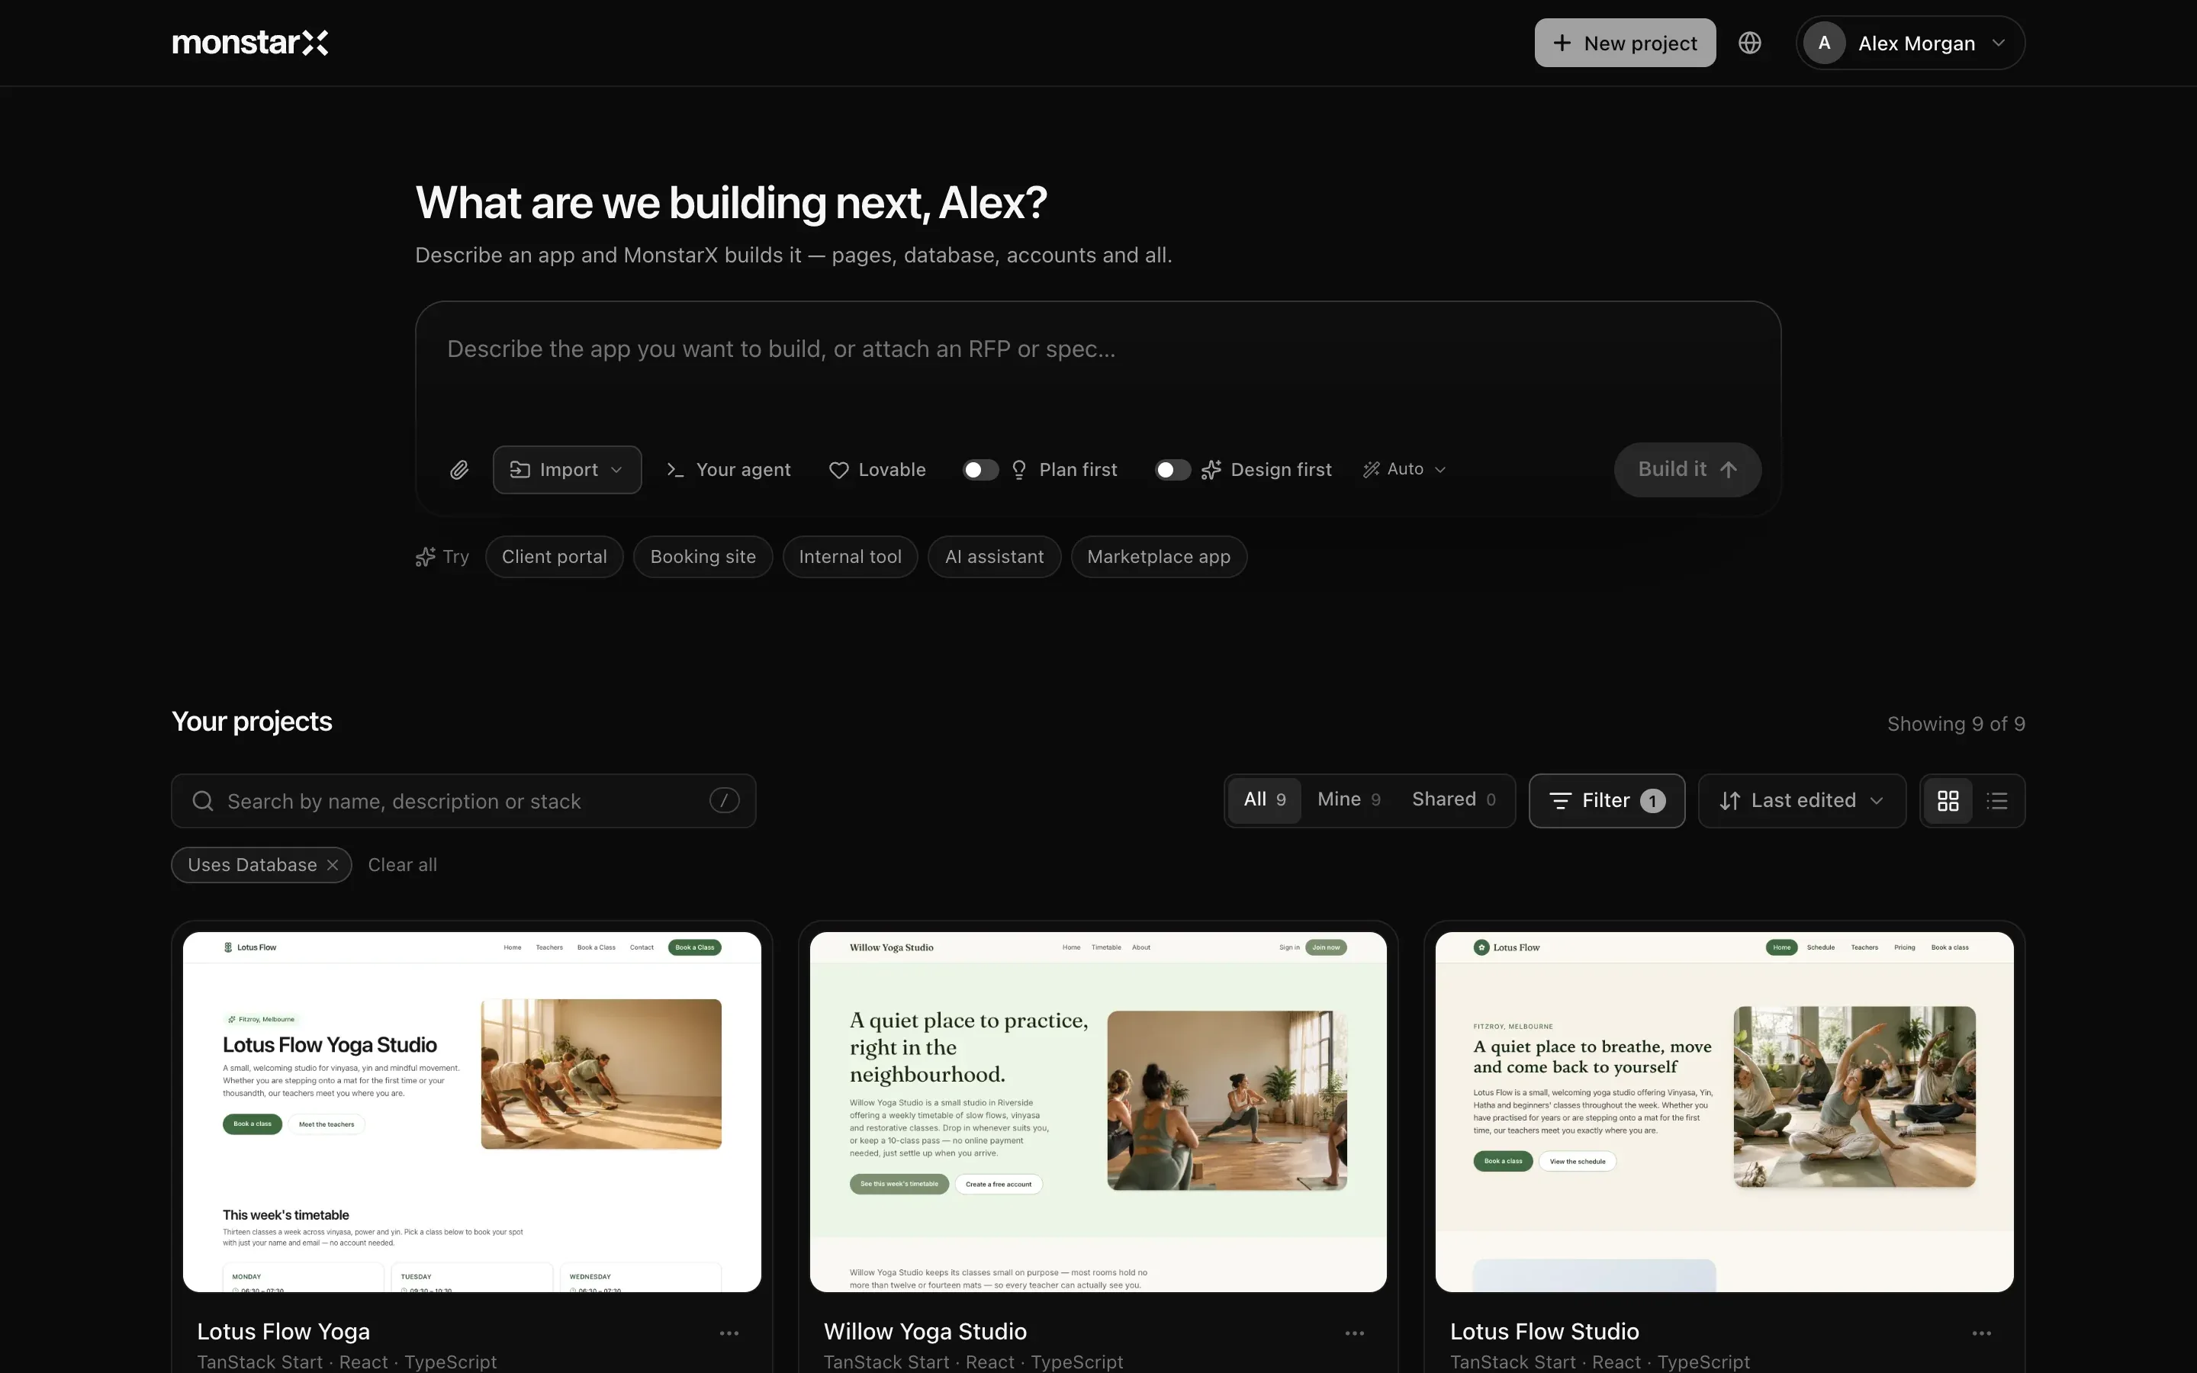Image resolution: width=2197 pixels, height=1373 pixels.
Task: Select the All projects tab
Action: (1265, 800)
